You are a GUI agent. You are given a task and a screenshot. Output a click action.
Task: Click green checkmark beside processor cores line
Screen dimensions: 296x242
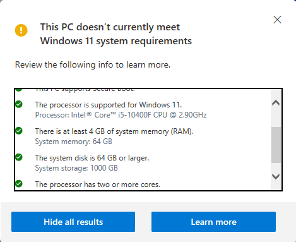(19, 184)
